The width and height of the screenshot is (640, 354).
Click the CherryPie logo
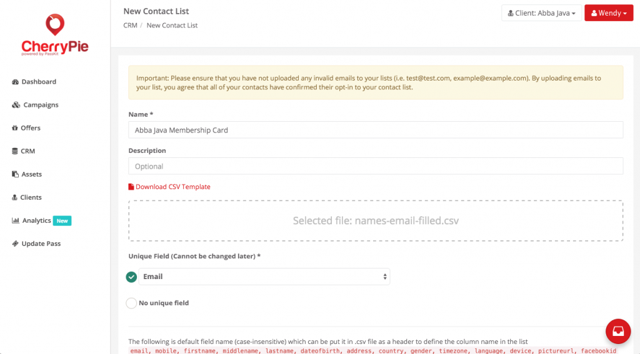tap(55, 35)
